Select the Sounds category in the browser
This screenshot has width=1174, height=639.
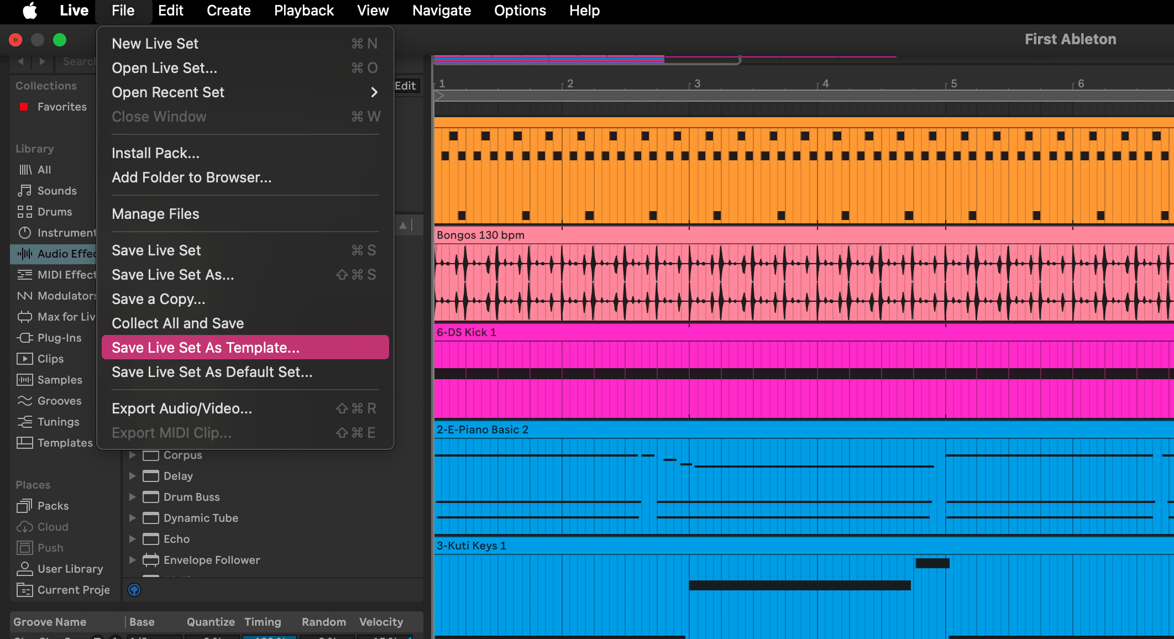coord(57,191)
